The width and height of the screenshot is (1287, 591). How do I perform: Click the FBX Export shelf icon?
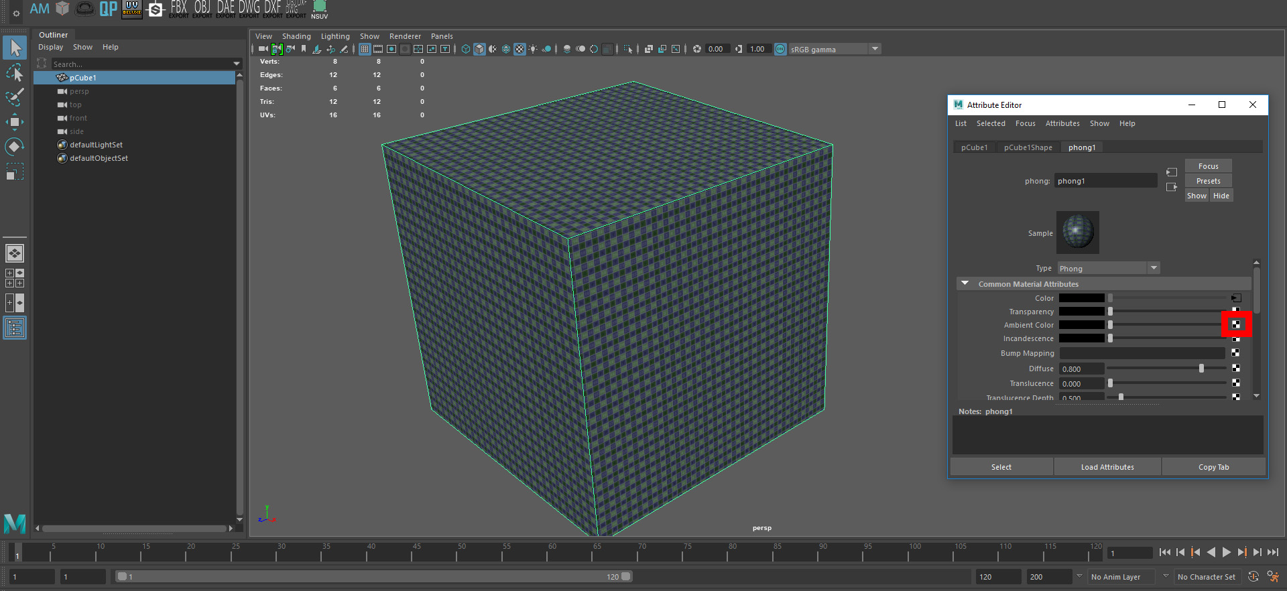(x=178, y=9)
